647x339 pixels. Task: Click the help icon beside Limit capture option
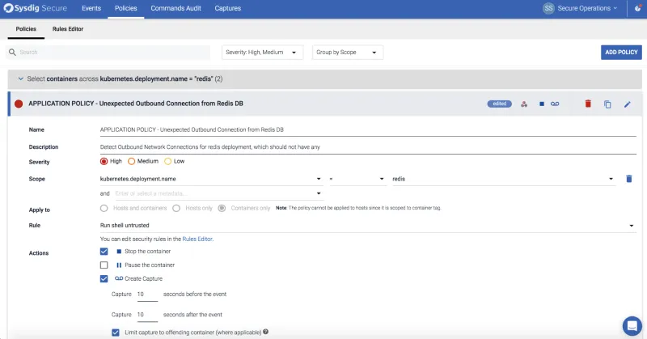click(x=266, y=332)
